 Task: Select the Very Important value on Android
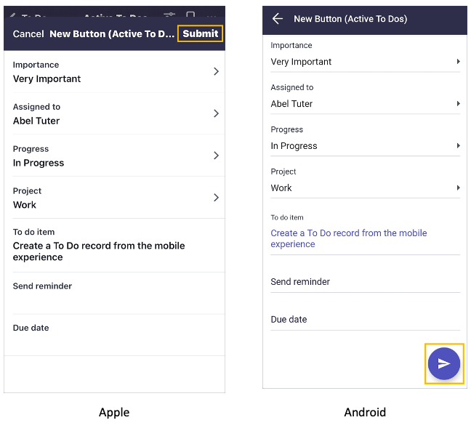click(x=301, y=62)
